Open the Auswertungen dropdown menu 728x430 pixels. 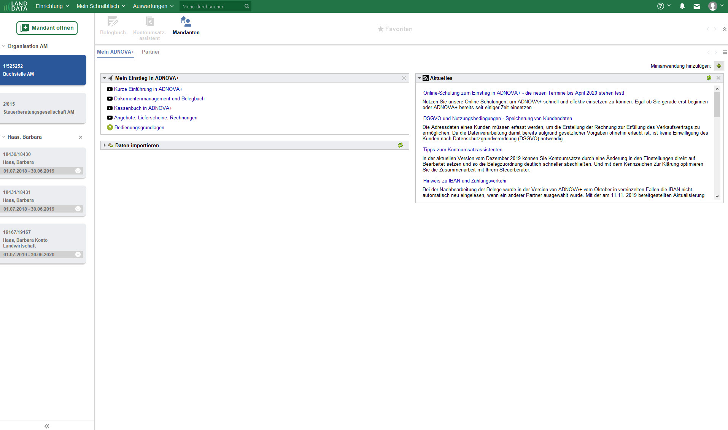pyautogui.click(x=153, y=6)
